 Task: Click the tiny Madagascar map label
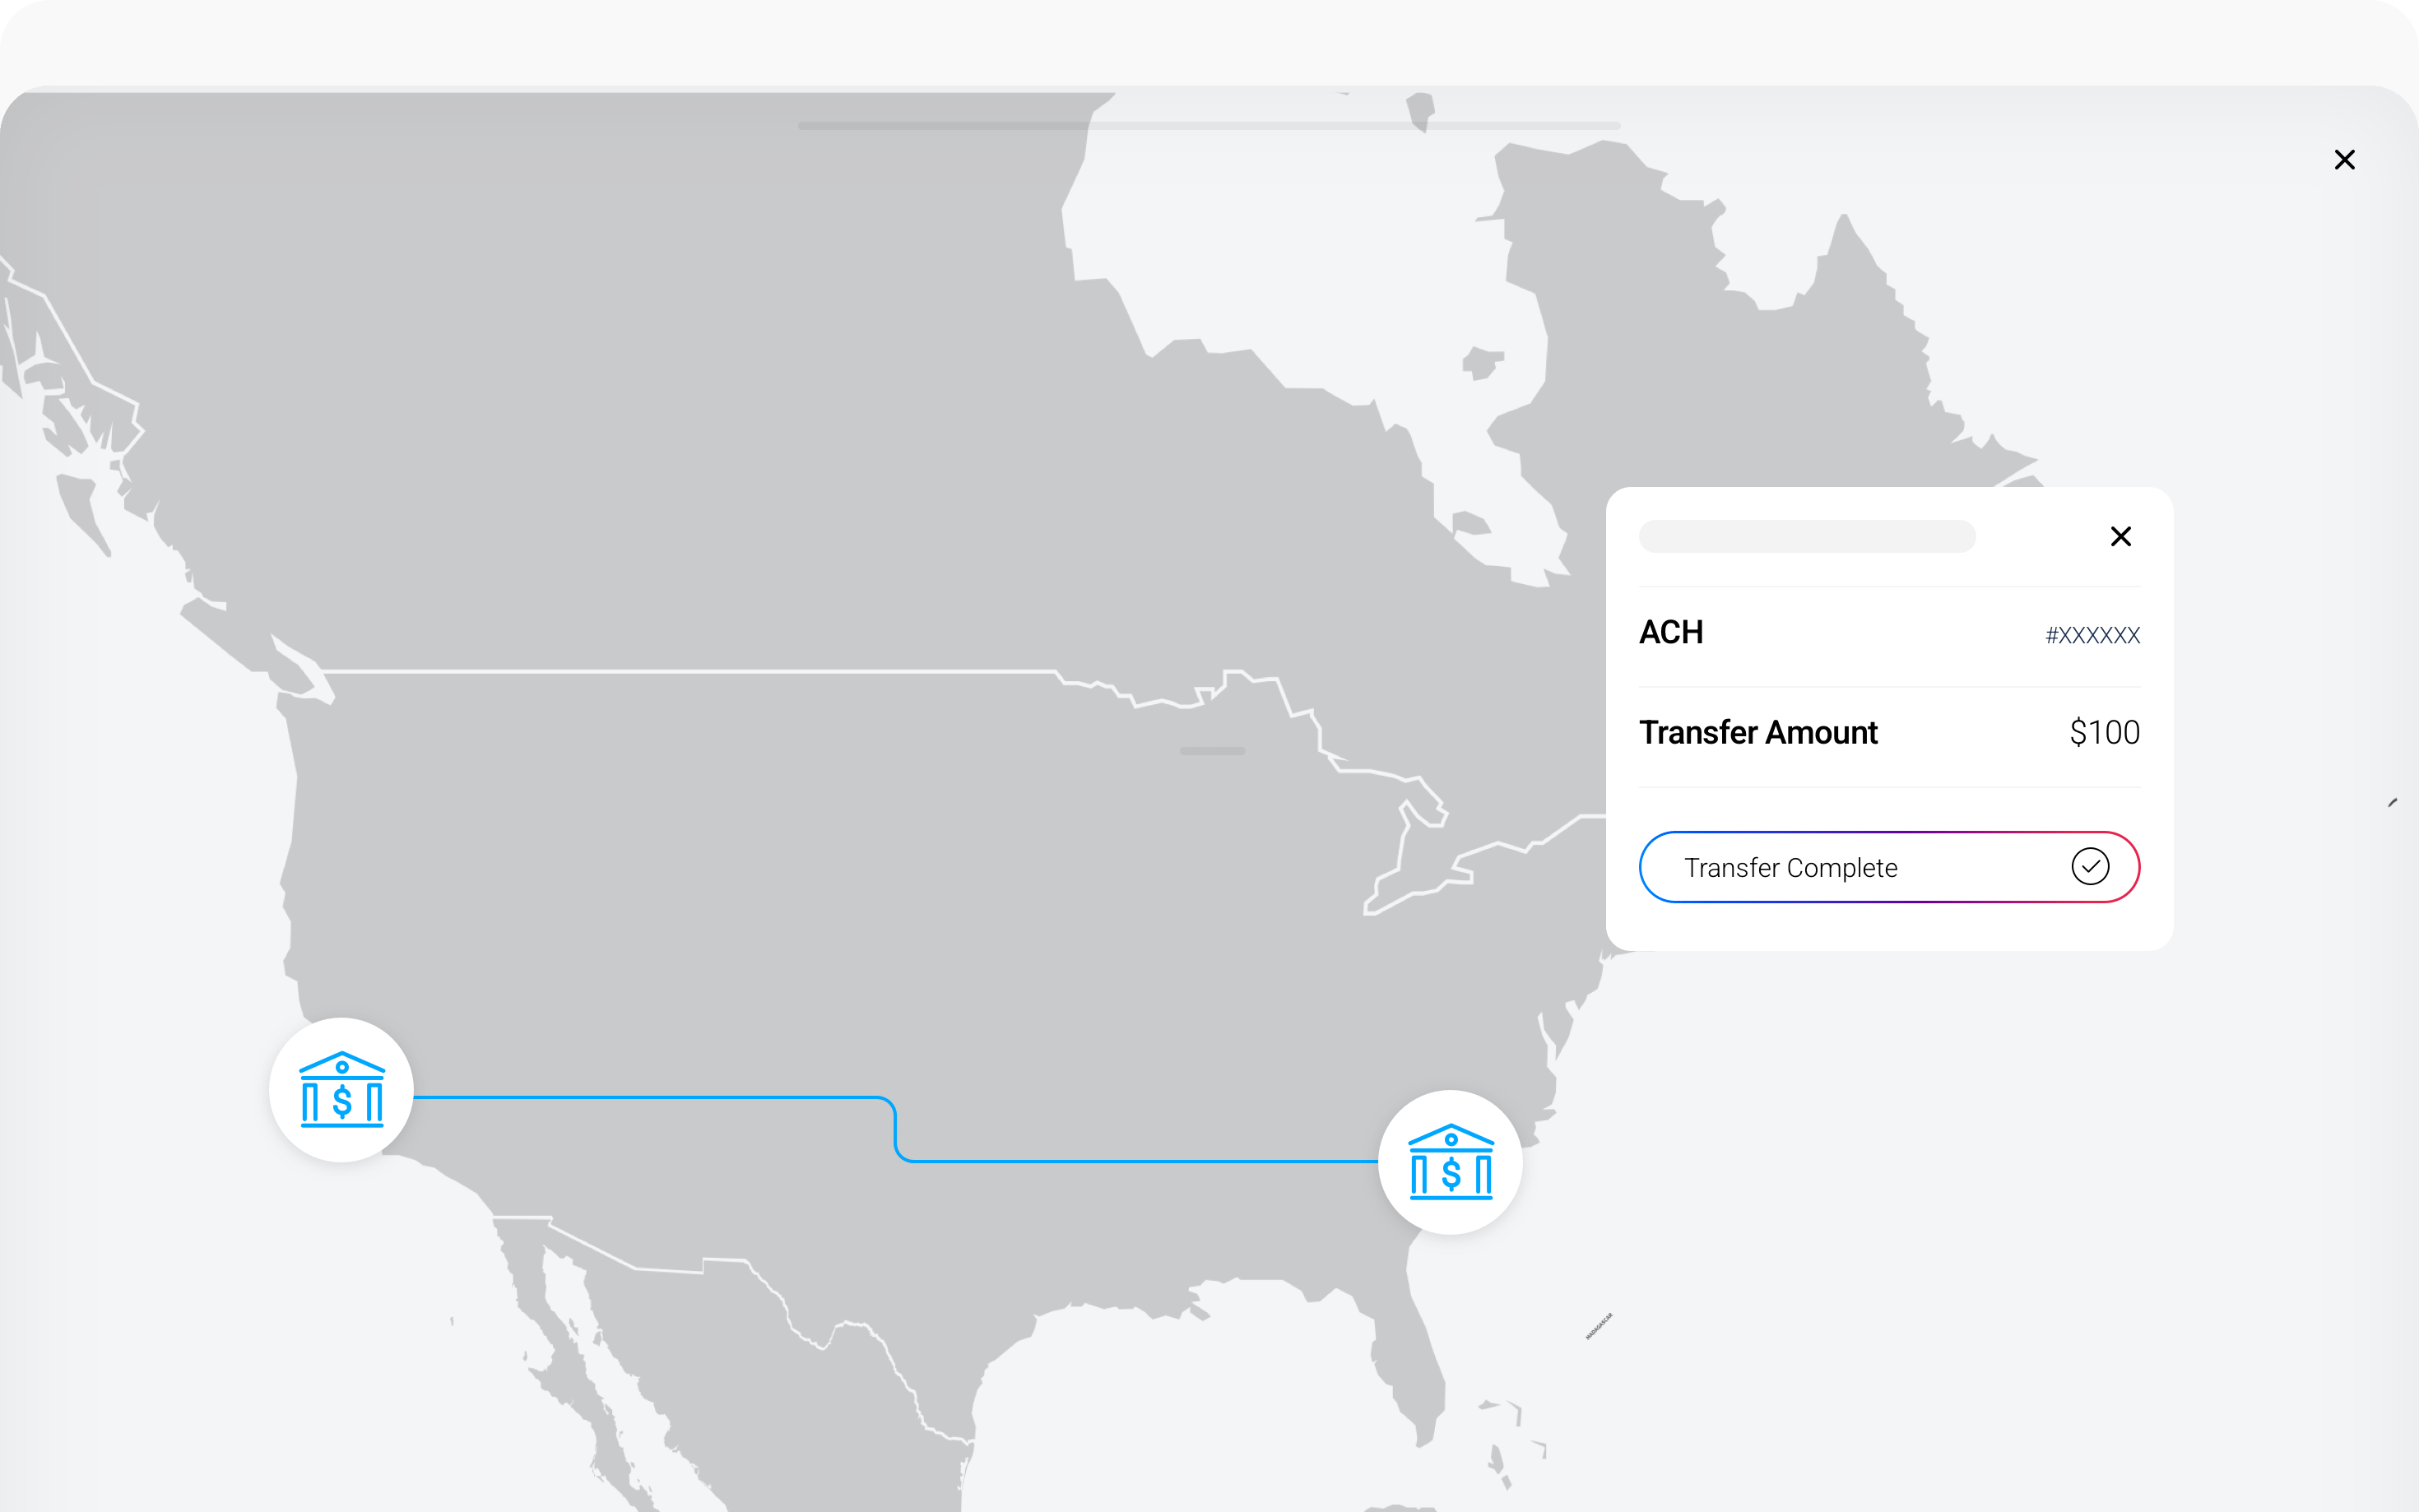coord(1599,1326)
